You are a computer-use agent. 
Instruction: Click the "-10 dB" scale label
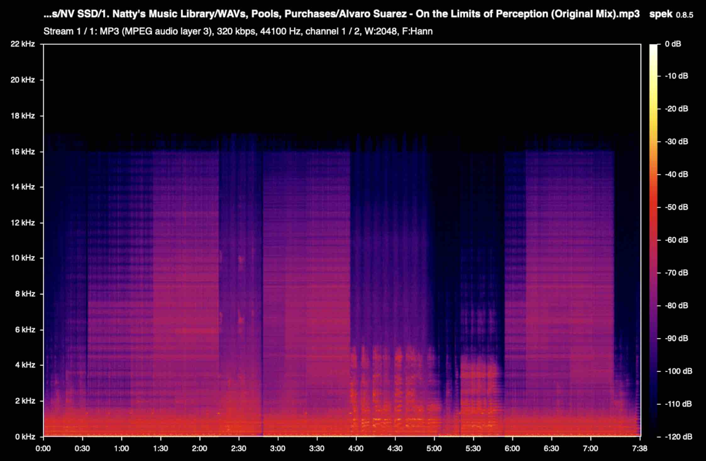click(676, 76)
